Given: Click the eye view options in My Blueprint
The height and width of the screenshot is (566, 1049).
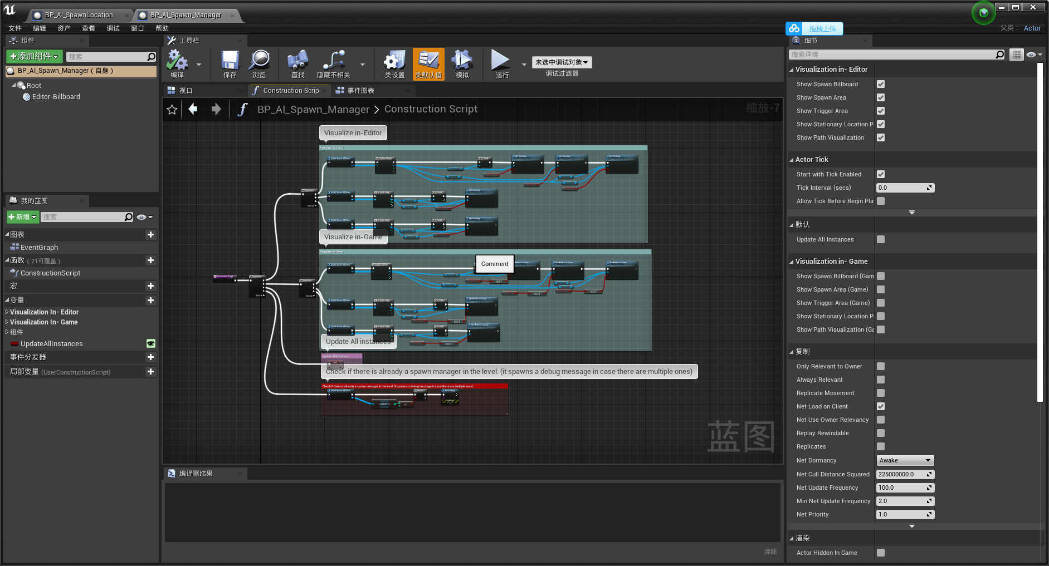Looking at the screenshot, I should (144, 217).
